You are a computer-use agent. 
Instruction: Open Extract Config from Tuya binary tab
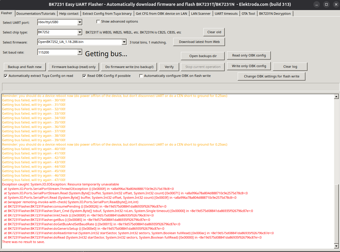(107, 14)
